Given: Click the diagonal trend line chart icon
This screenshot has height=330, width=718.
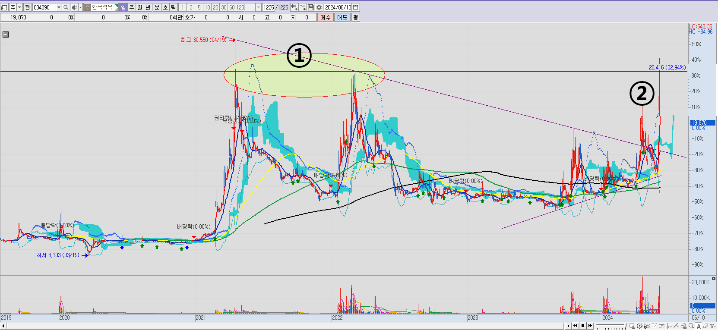Looking at the screenshot, I should pos(676,326).
